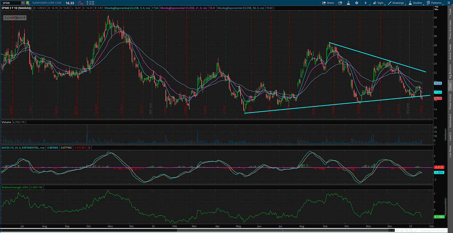453x233 pixels.
Task: Click the zoom in magnifier icon
Action: tap(406, 231)
